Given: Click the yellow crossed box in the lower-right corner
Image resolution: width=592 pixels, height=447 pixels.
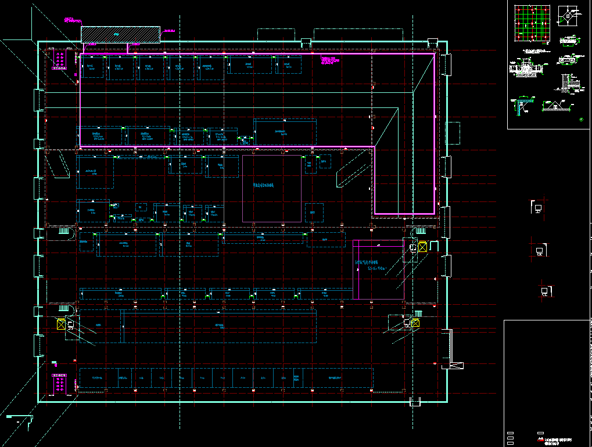Looking at the screenshot, I should (416, 323).
